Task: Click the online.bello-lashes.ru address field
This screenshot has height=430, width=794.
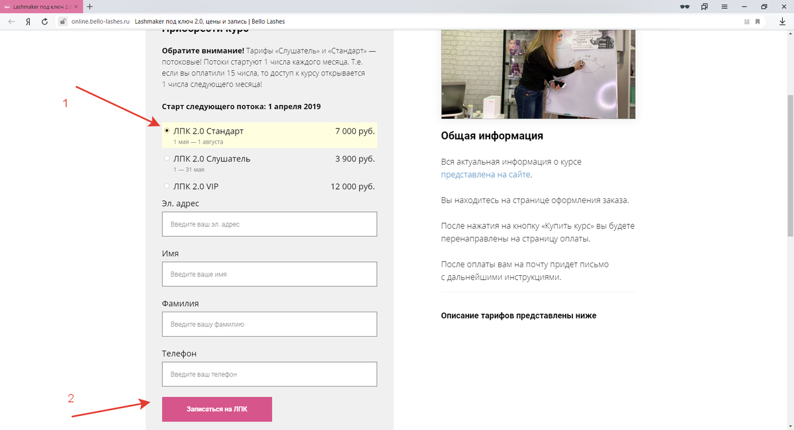Action: coord(101,21)
